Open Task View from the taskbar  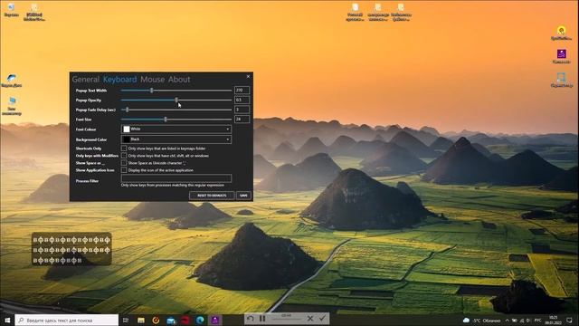pos(126,320)
